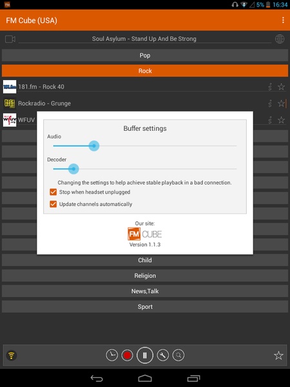Tap the Wi-Fi signal icon in the bottom bar
Screen dimensions: 290x387
(12, 355)
